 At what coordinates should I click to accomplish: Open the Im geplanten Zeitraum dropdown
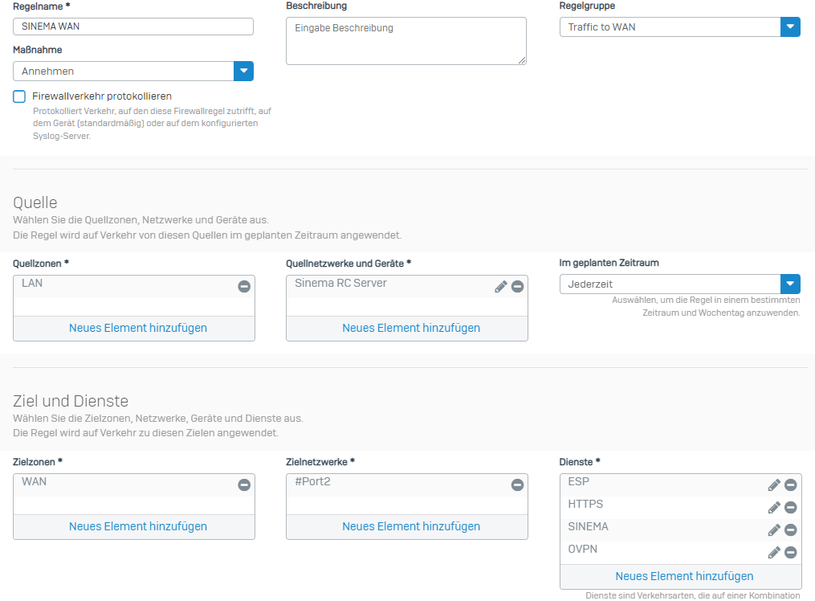pyautogui.click(x=790, y=284)
